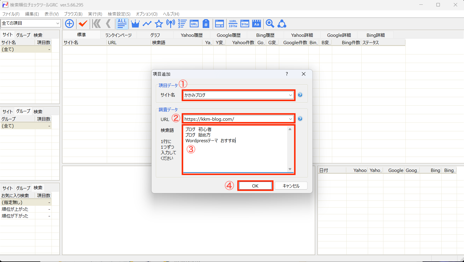Select the 順位が下がった row
This screenshot has height=262, width=464.
(26, 216)
